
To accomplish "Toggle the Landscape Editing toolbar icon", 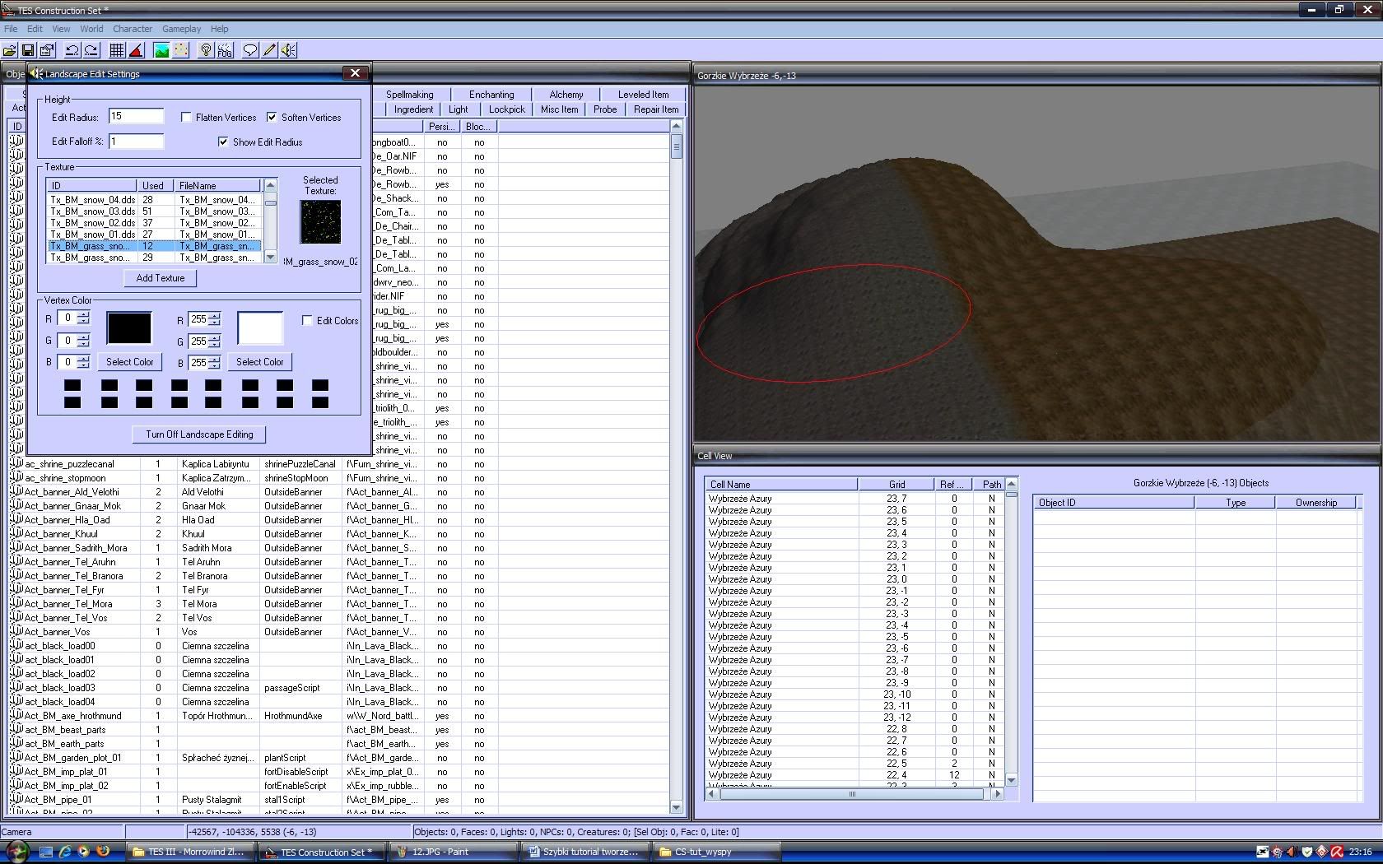I will pos(161,50).
